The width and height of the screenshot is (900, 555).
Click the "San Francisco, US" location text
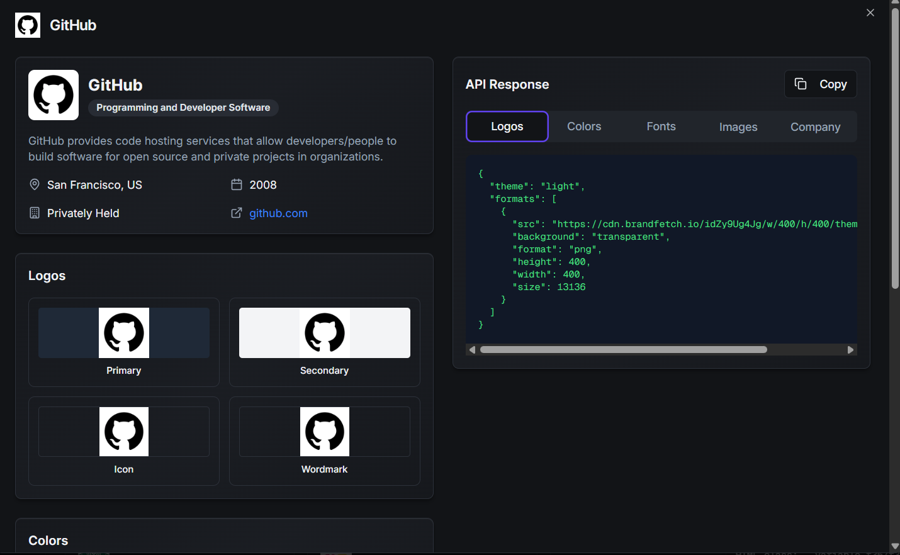click(x=94, y=185)
